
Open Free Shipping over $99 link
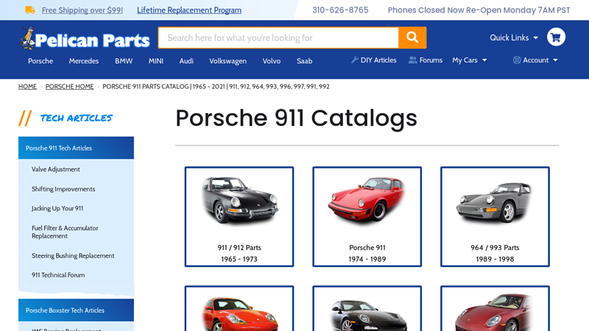82,10
